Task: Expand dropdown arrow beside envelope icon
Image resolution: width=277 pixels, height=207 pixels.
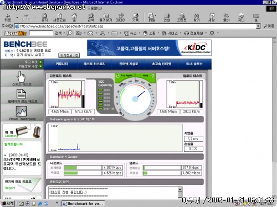Action: tap(96, 33)
